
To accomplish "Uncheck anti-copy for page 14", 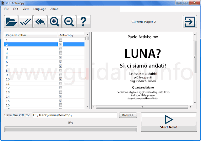I will point(60,97).
